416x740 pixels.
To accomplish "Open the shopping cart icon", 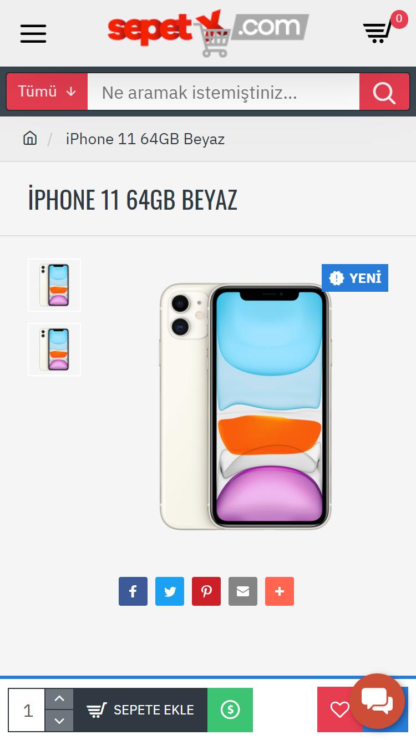I will click(x=378, y=32).
